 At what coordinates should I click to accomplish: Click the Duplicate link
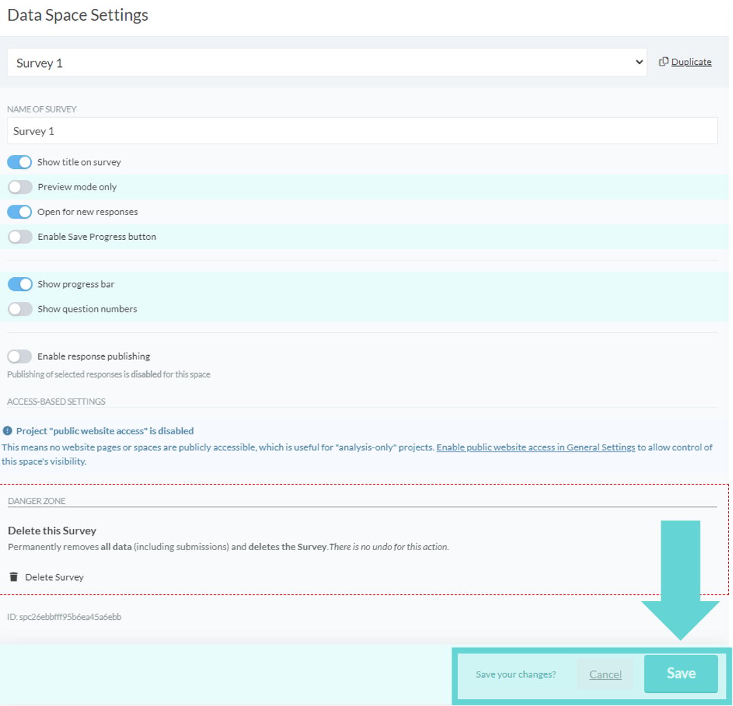coord(691,62)
